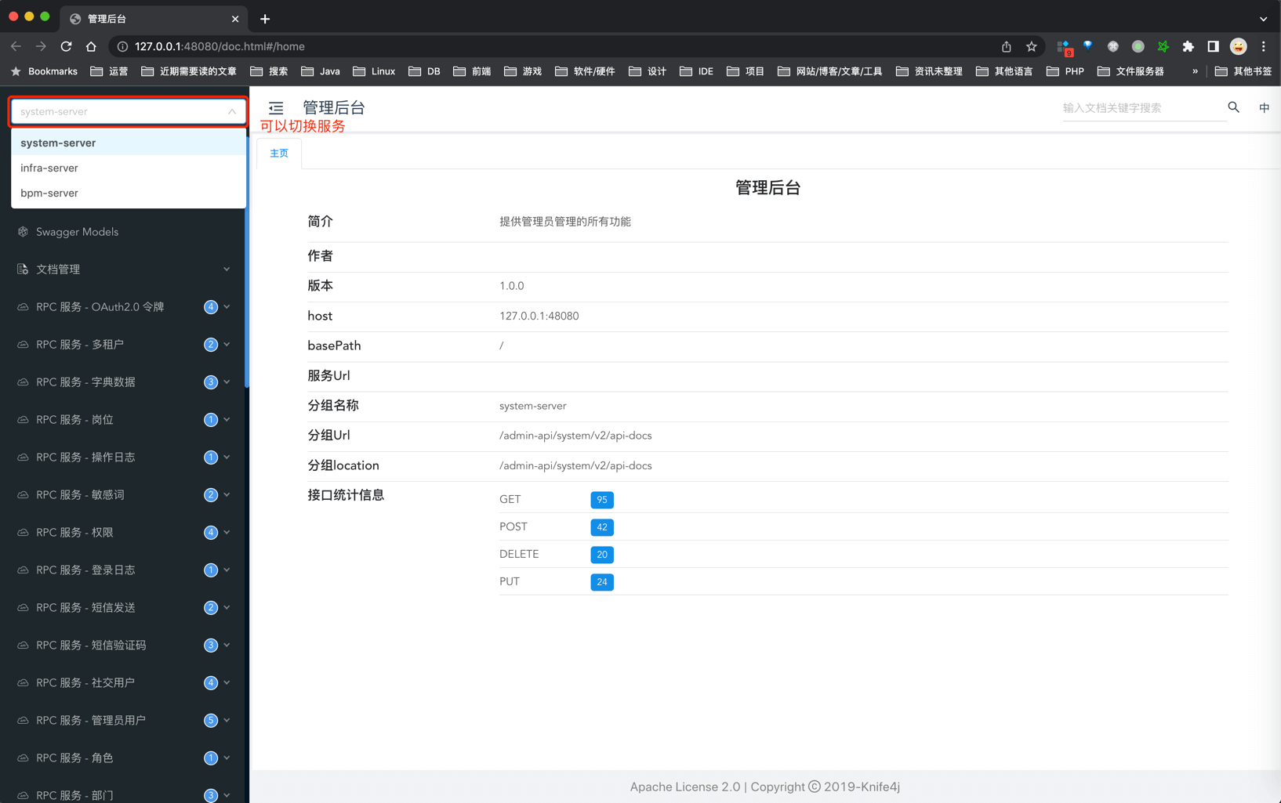The height and width of the screenshot is (803, 1281).
Task: Open the Chrome extensions puzzle icon
Action: (1188, 46)
